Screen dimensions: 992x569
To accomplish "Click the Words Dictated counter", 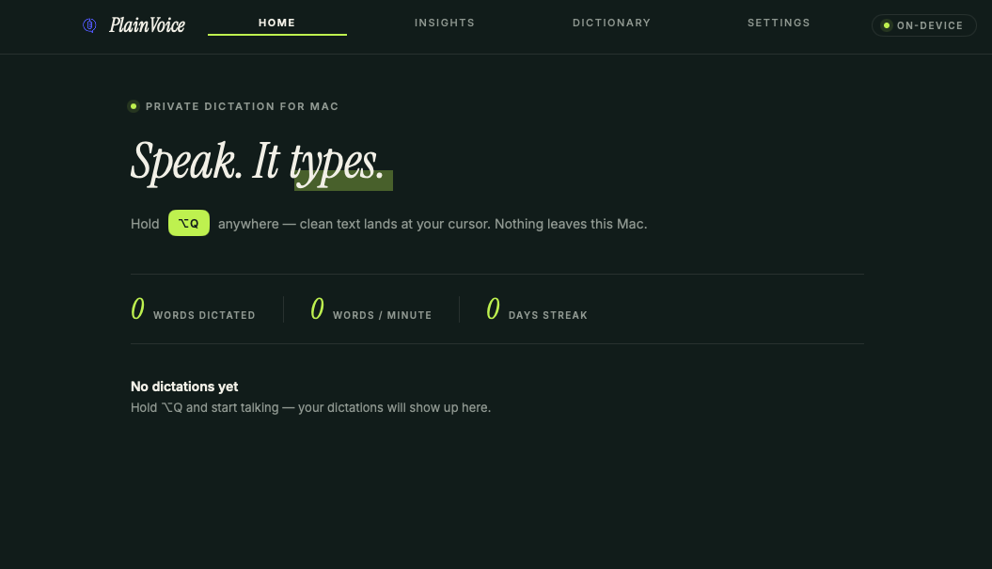I will (193, 309).
